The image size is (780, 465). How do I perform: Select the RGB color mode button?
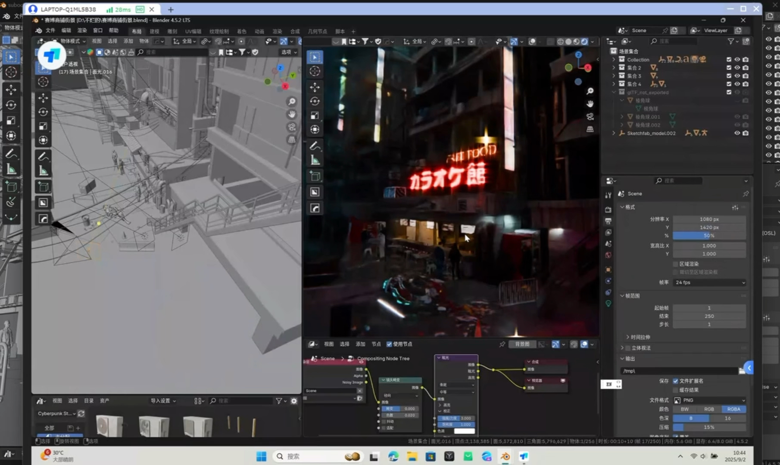click(709, 409)
